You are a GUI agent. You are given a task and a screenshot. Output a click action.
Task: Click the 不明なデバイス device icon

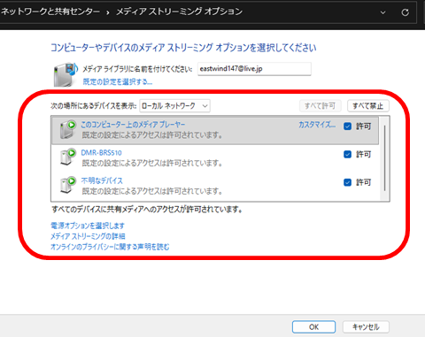68,185
